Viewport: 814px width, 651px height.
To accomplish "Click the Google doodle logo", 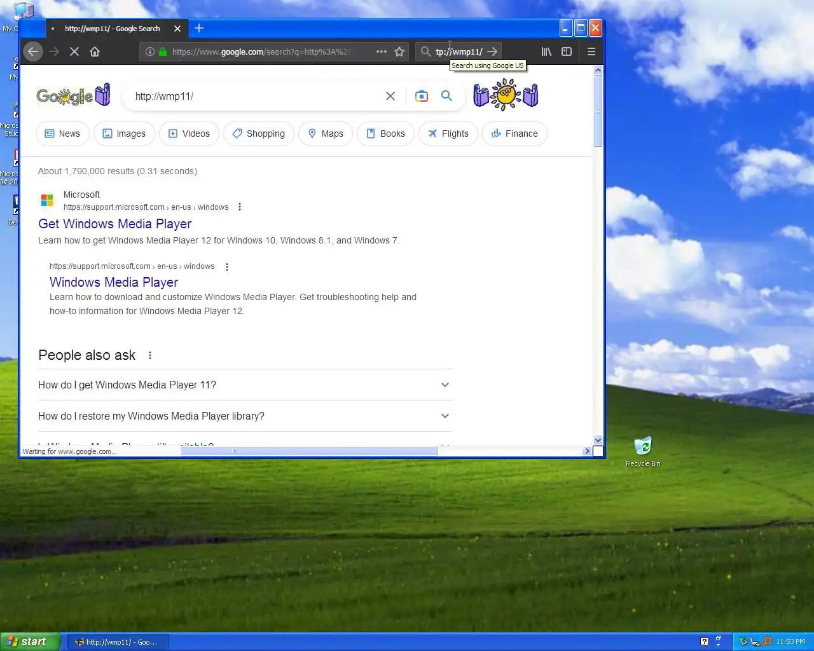I will pos(73,96).
